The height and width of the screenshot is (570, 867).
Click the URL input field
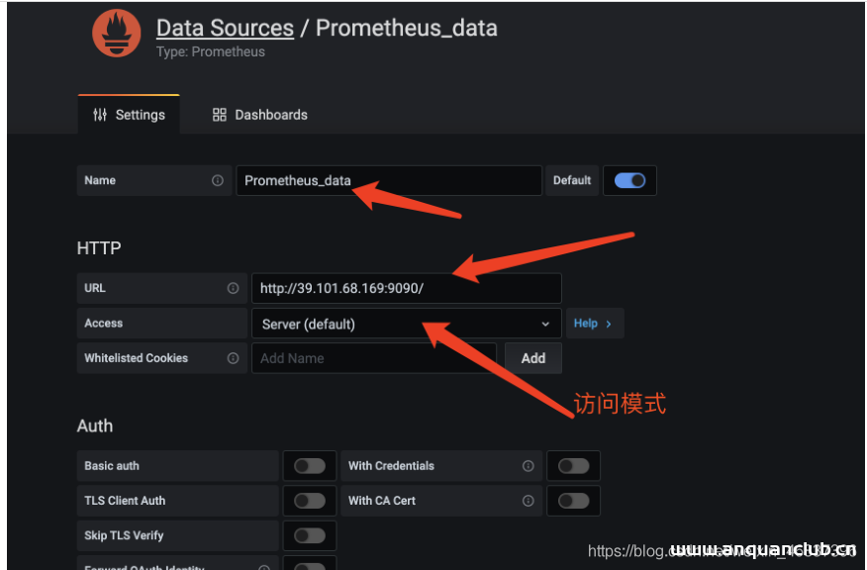point(406,289)
